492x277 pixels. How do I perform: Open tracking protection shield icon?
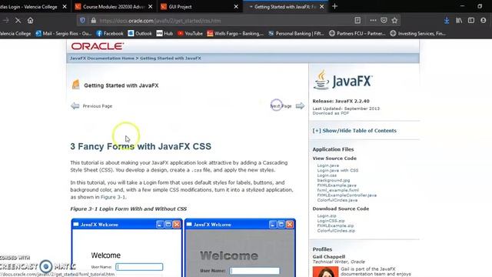[82, 21]
